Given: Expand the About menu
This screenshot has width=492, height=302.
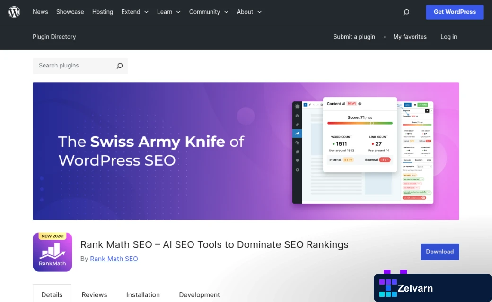Looking at the screenshot, I should point(249,12).
